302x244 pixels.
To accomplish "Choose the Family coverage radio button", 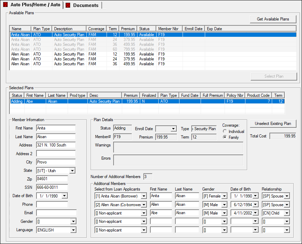I will (x=225, y=137).
